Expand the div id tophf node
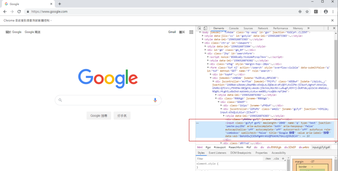Screen dimensions: 338x171 pos(210,74)
